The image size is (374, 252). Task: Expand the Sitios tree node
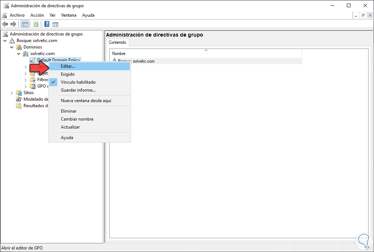(x=12, y=93)
